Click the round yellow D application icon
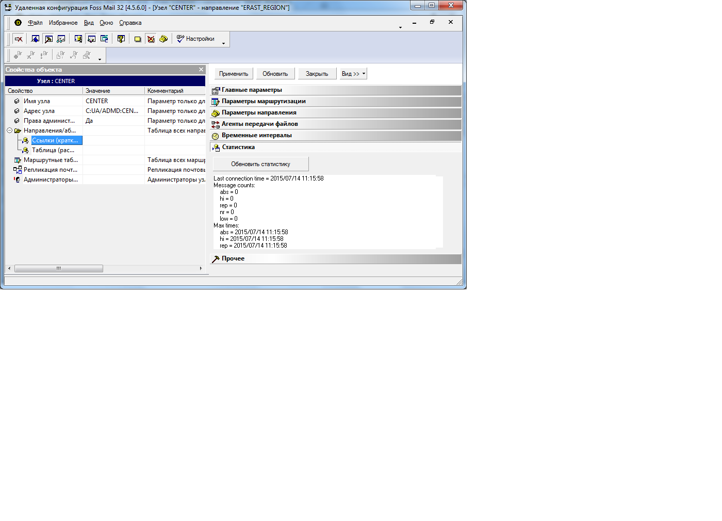 click(x=18, y=23)
